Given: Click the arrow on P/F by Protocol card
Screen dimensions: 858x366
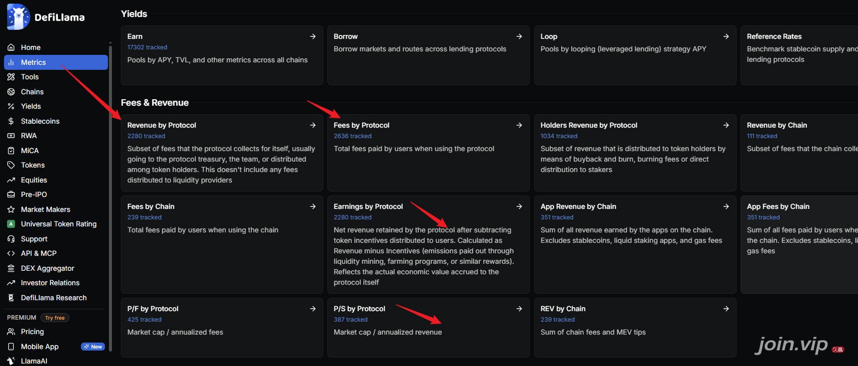Looking at the screenshot, I should pos(313,309).
